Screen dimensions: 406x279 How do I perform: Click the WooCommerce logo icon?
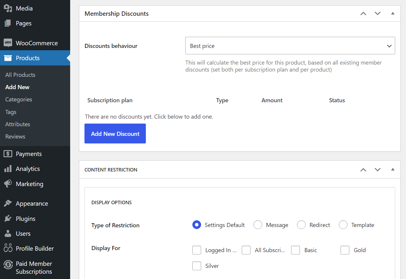[8, 43]
